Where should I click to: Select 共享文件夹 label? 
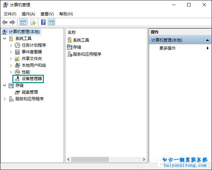32,59
